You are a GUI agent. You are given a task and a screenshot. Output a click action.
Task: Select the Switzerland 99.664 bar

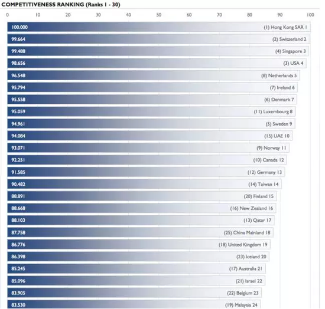pos(158,39)
